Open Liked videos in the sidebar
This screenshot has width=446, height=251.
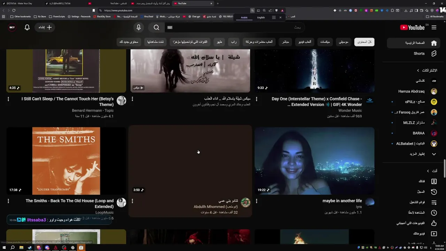(x=414, y=223)
